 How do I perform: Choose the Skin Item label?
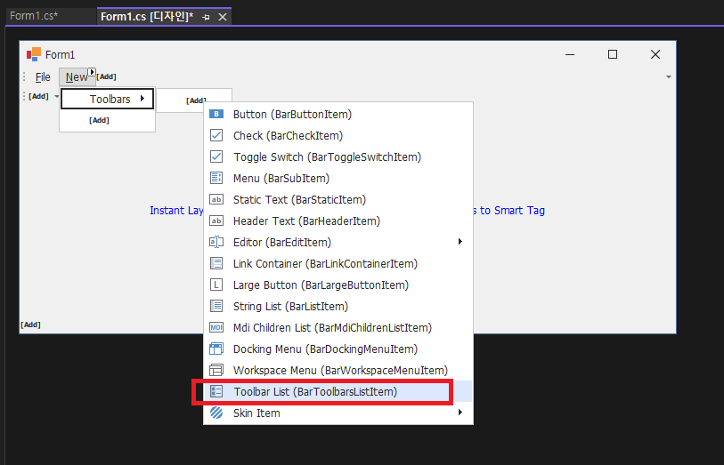(256, 413)
